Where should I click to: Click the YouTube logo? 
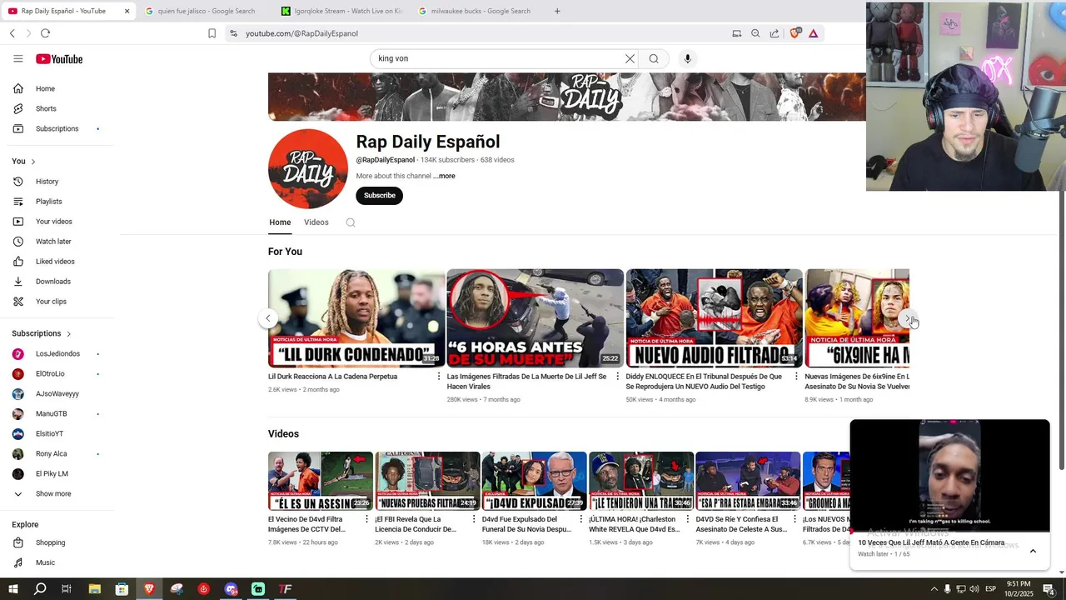click(59, 59)
